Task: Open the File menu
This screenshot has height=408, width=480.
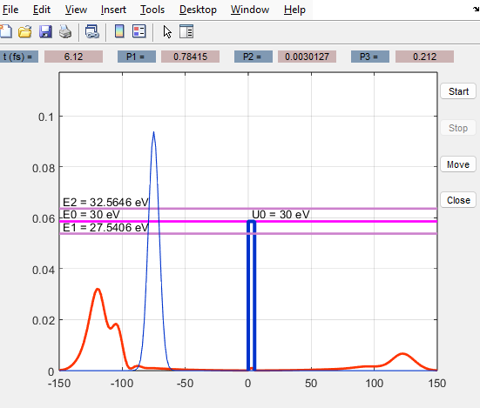Action: [x=10, y=10]
